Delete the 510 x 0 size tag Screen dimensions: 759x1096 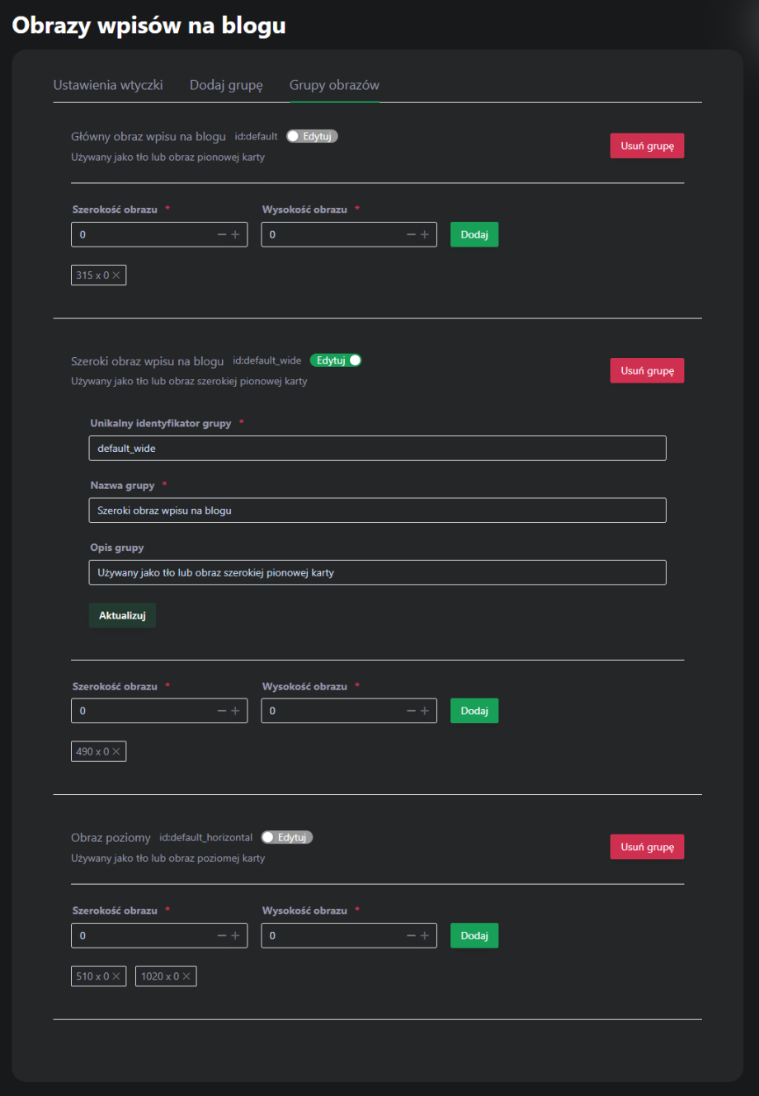116,976
